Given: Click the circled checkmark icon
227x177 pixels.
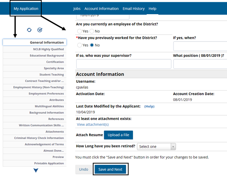Looking at the screenshot, I should click(x=40, y=30).
